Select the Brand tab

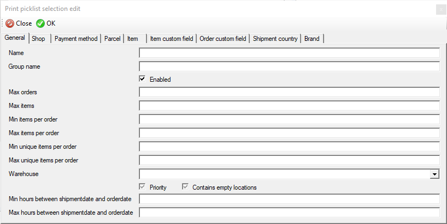[312, 39]
